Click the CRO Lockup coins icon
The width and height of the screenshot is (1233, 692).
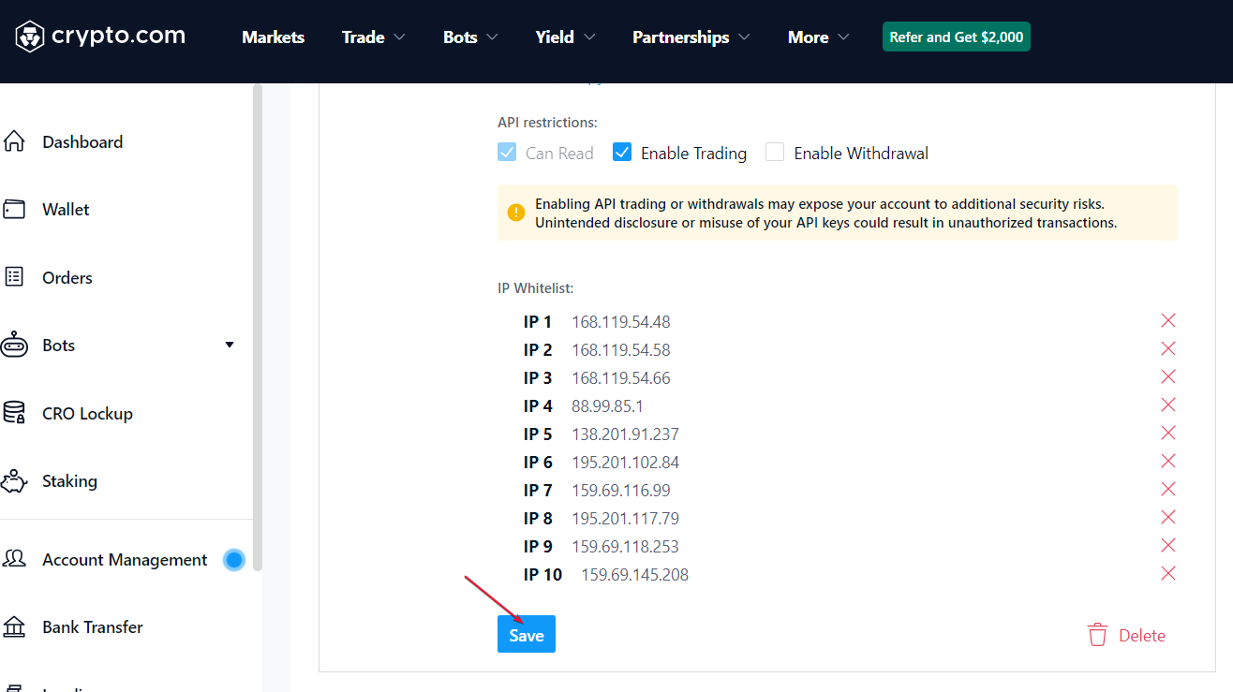click(14, 413)
